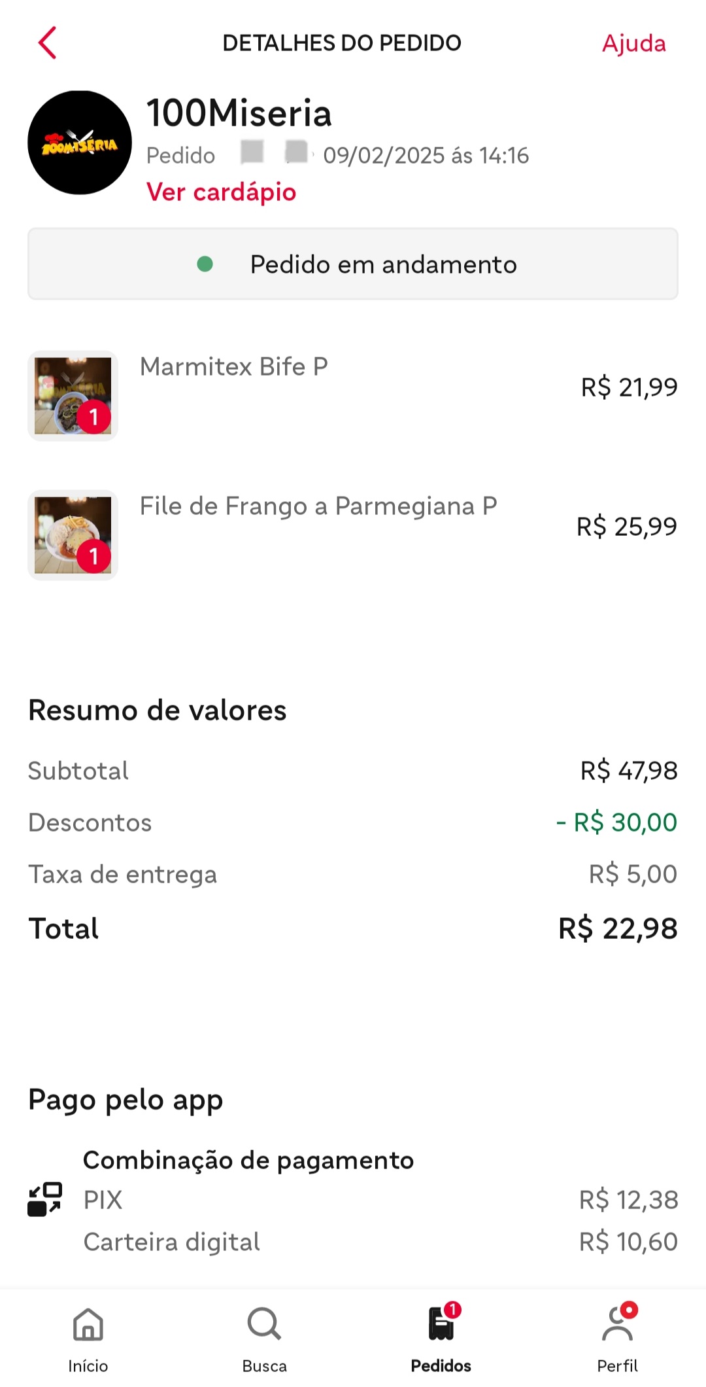Open Ver cardápio menu link
Viewport: 706px width, 1387px height.
[221, 192]
